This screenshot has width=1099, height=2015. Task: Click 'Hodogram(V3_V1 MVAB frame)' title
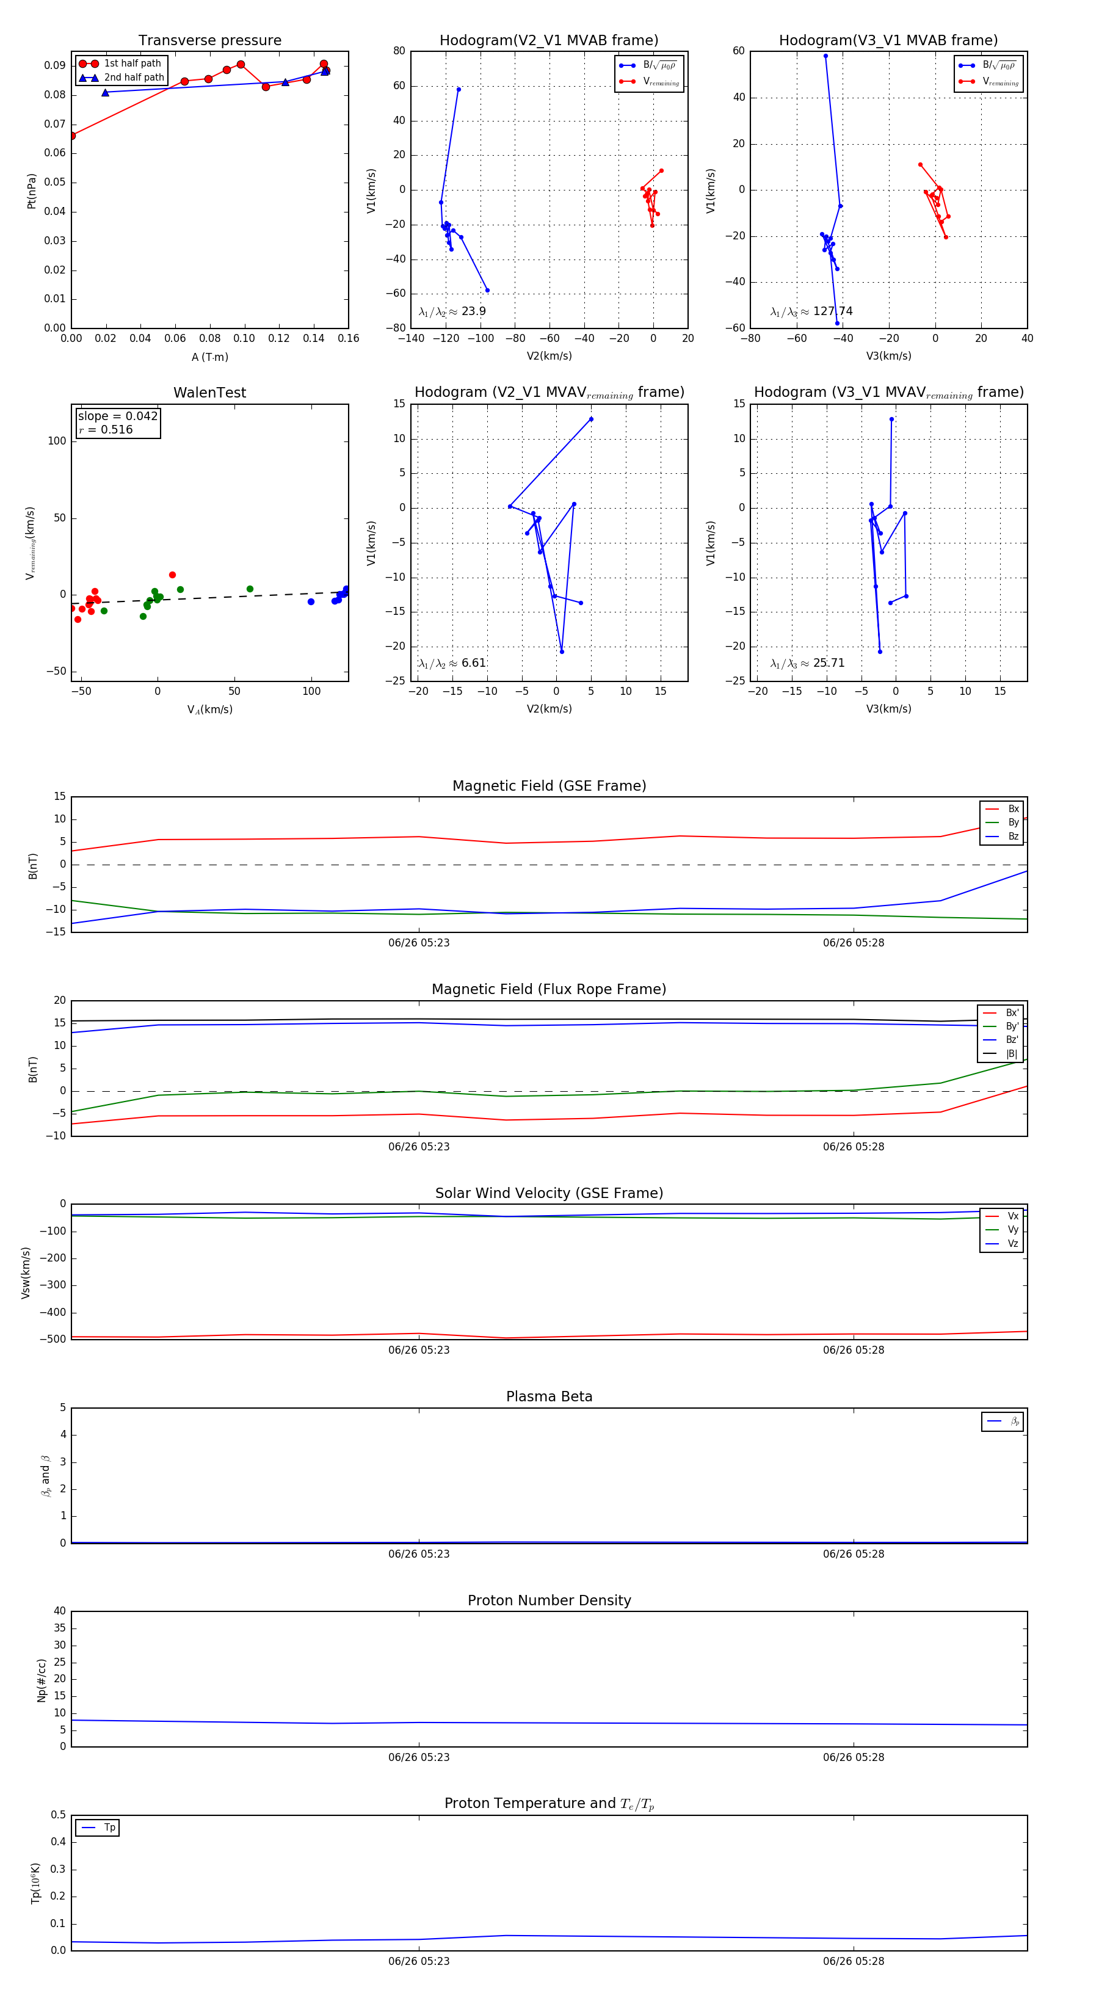888,41
